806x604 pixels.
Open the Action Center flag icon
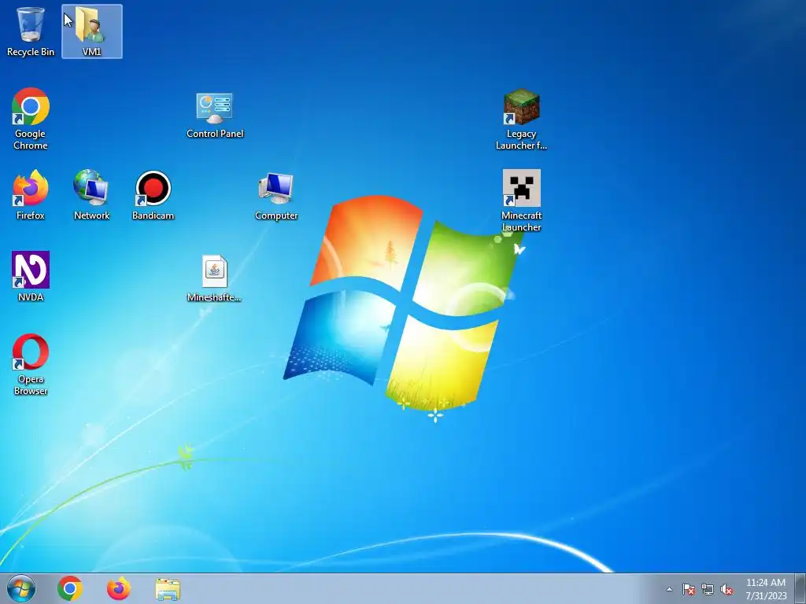tap(689, 589)
